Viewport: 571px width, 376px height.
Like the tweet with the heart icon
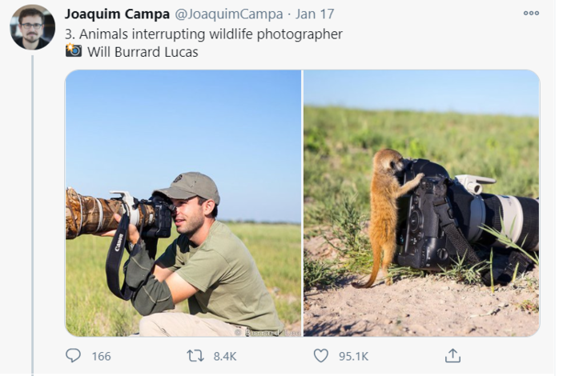point(320,355)
